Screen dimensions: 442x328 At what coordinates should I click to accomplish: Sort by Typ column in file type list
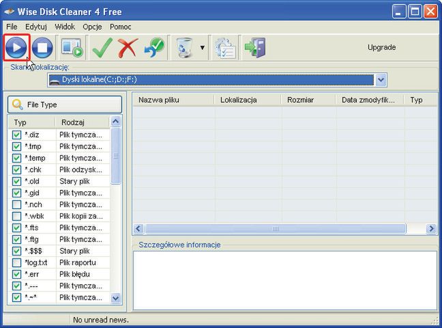point(31,122)
